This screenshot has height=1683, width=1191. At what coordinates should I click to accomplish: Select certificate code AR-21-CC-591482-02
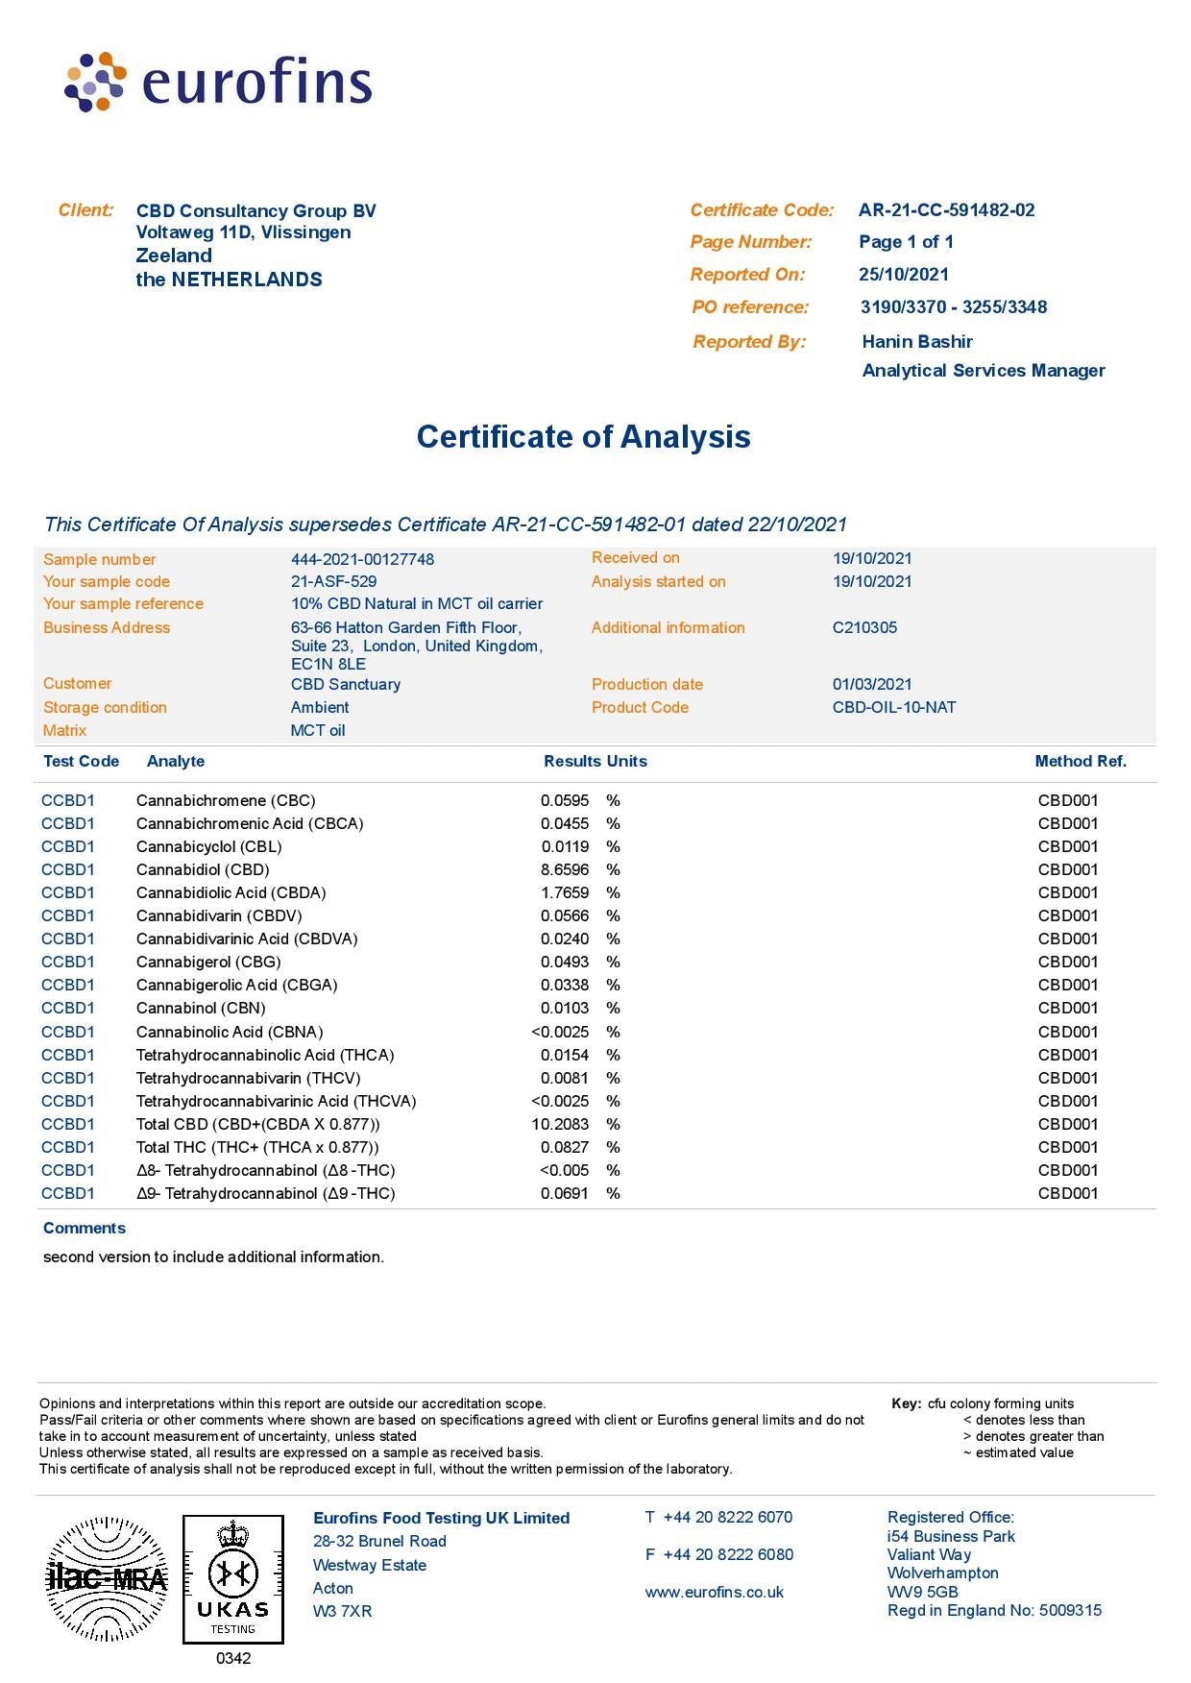[x=946, y=210]
